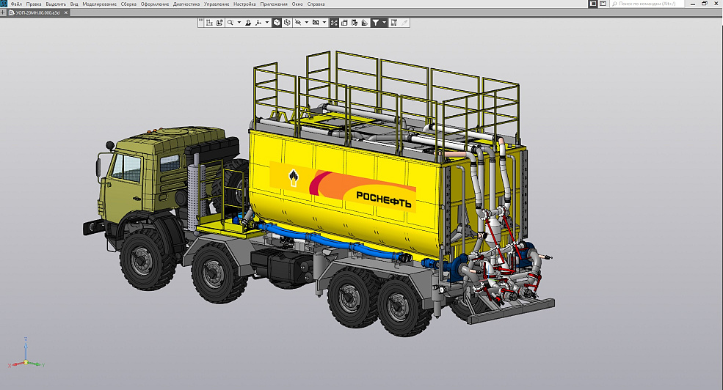Close the УОП-20МН.00.000.a3d document tab
Viewport: 723px width, 390px height.
click(x=66, y=12)
